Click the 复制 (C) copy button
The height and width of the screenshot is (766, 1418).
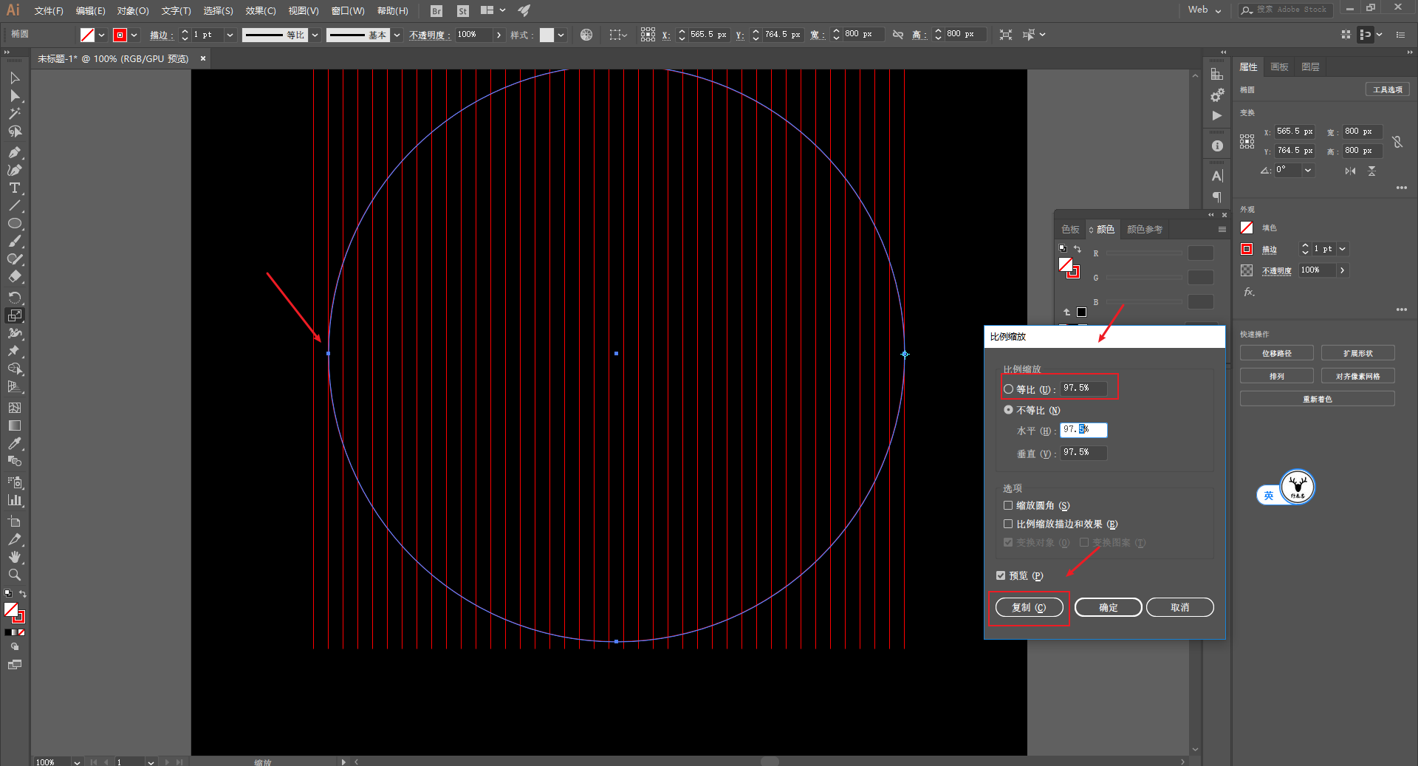[x=1029, y=607]
